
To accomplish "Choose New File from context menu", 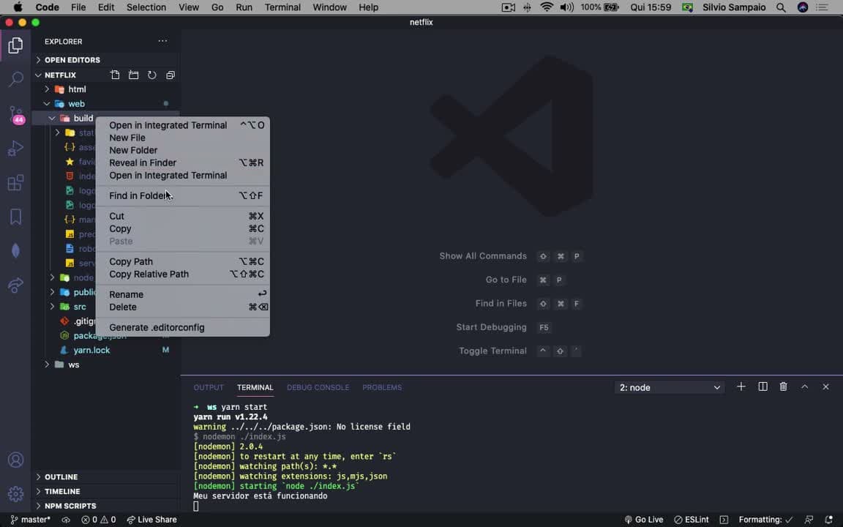I will point(183,138).
